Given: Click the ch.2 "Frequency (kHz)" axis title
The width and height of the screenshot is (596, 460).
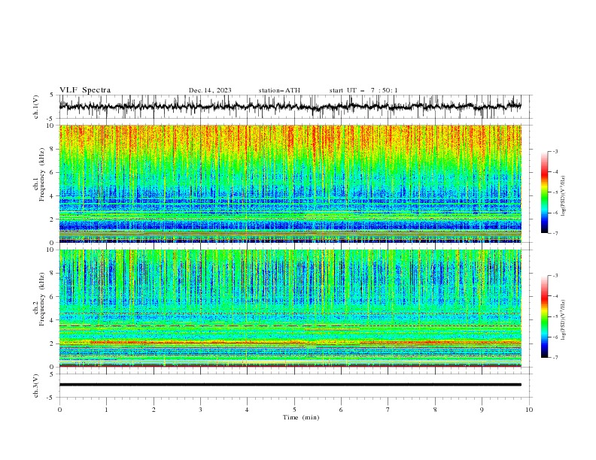Looking at the screenshot, I should [x=42, y=299].
